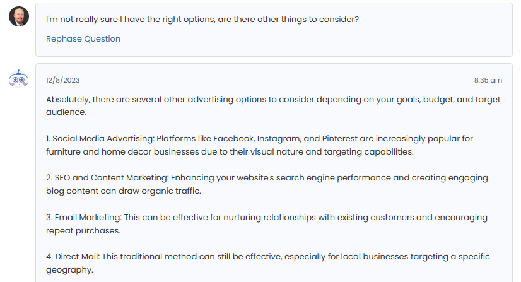Click the 12/8/2023 message date
Viewport: 521px width, 282px height.
(63, 80)
